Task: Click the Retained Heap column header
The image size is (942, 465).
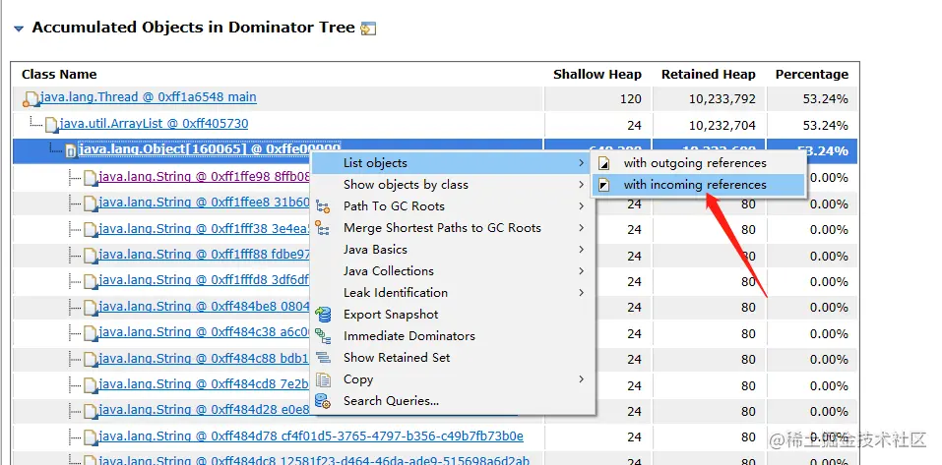Action: click(709, 75)
